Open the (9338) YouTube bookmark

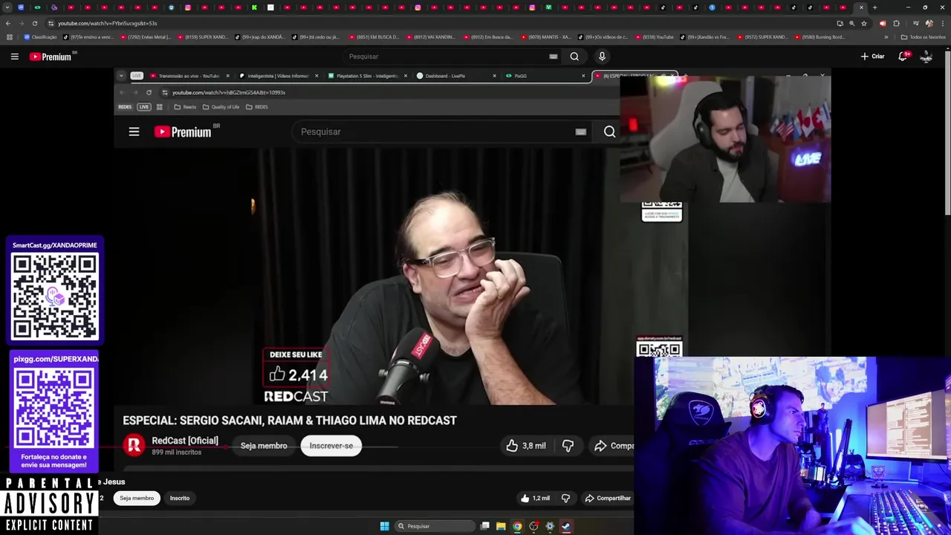[654, 37]
